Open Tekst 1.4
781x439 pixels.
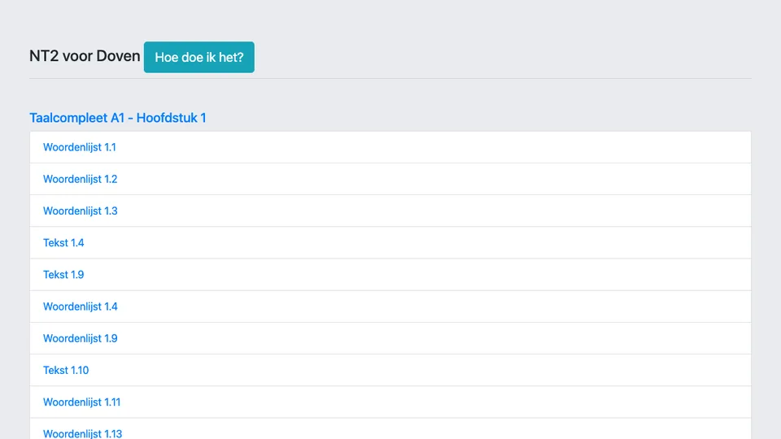pos(63,243)
